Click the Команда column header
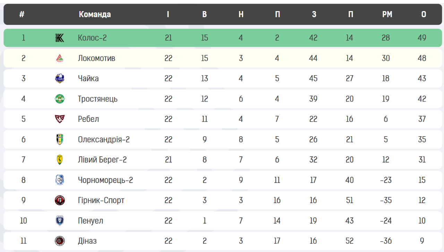Screen dimensions: 444x252 pyautogui.click(x=95, y=14)
